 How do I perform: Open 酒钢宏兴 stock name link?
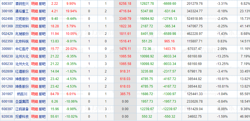click(x=22, y=4)
